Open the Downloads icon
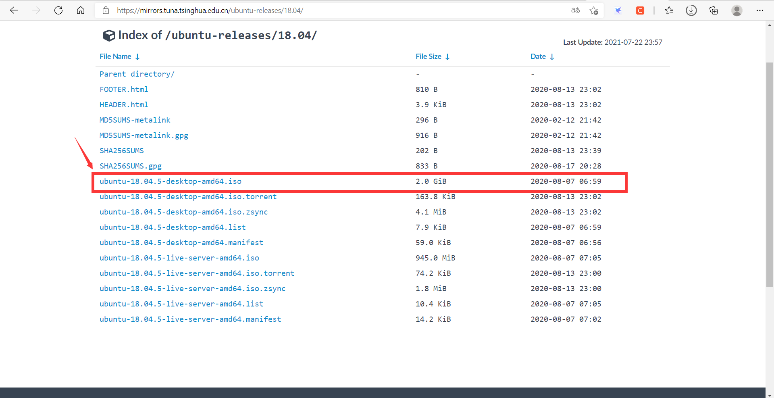The height and width of the screenshot is (398, 774). click(x=691, y=10)
